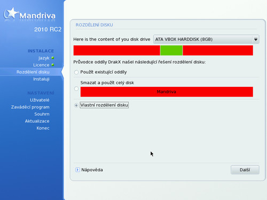Click the Konec step in sidebar
Screen dimensions: 267x200
pos(43,128)
